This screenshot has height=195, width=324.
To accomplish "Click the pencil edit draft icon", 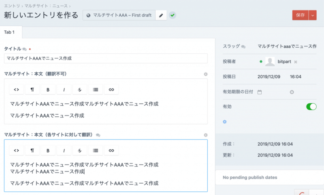I will pos(161,15).
